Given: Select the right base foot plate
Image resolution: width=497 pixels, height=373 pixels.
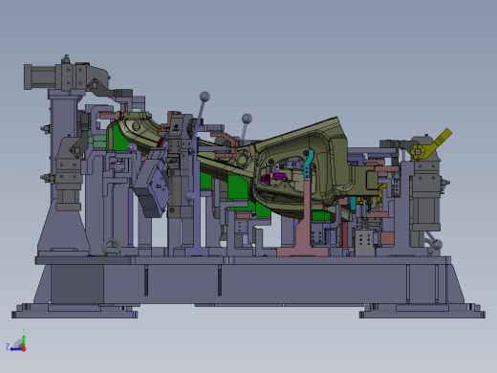Looking at the screenshot, I should [422, 311].
